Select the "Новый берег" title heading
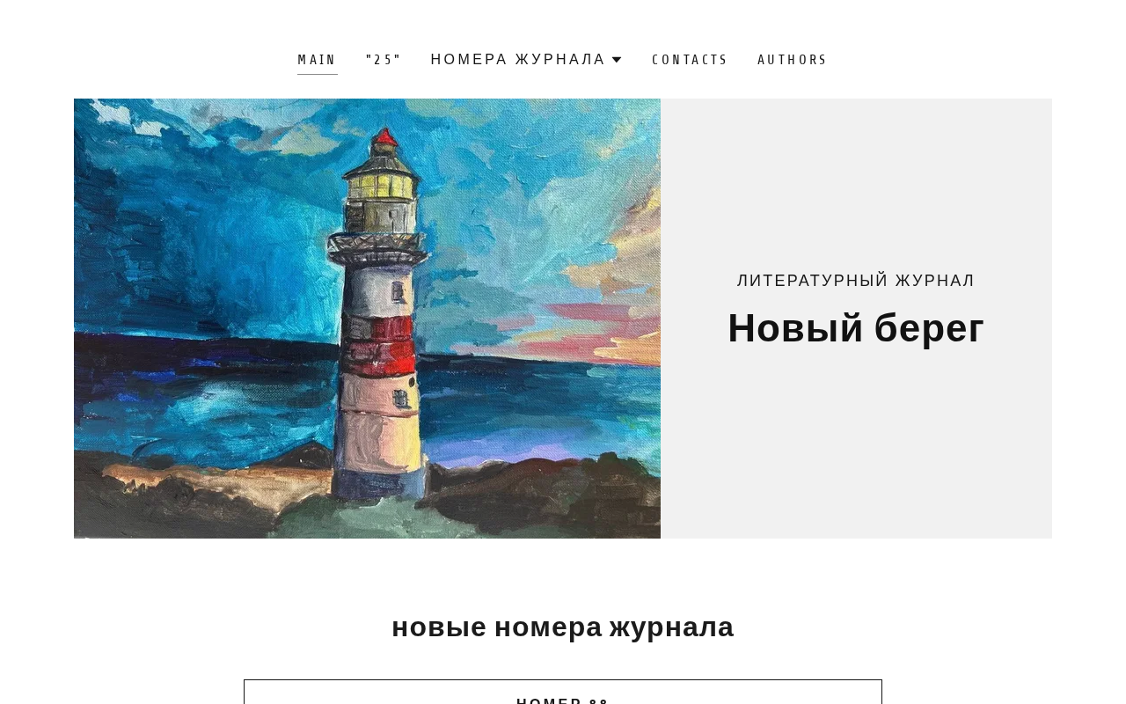Viewport: 1126px width, 704px height. point(856,328)
